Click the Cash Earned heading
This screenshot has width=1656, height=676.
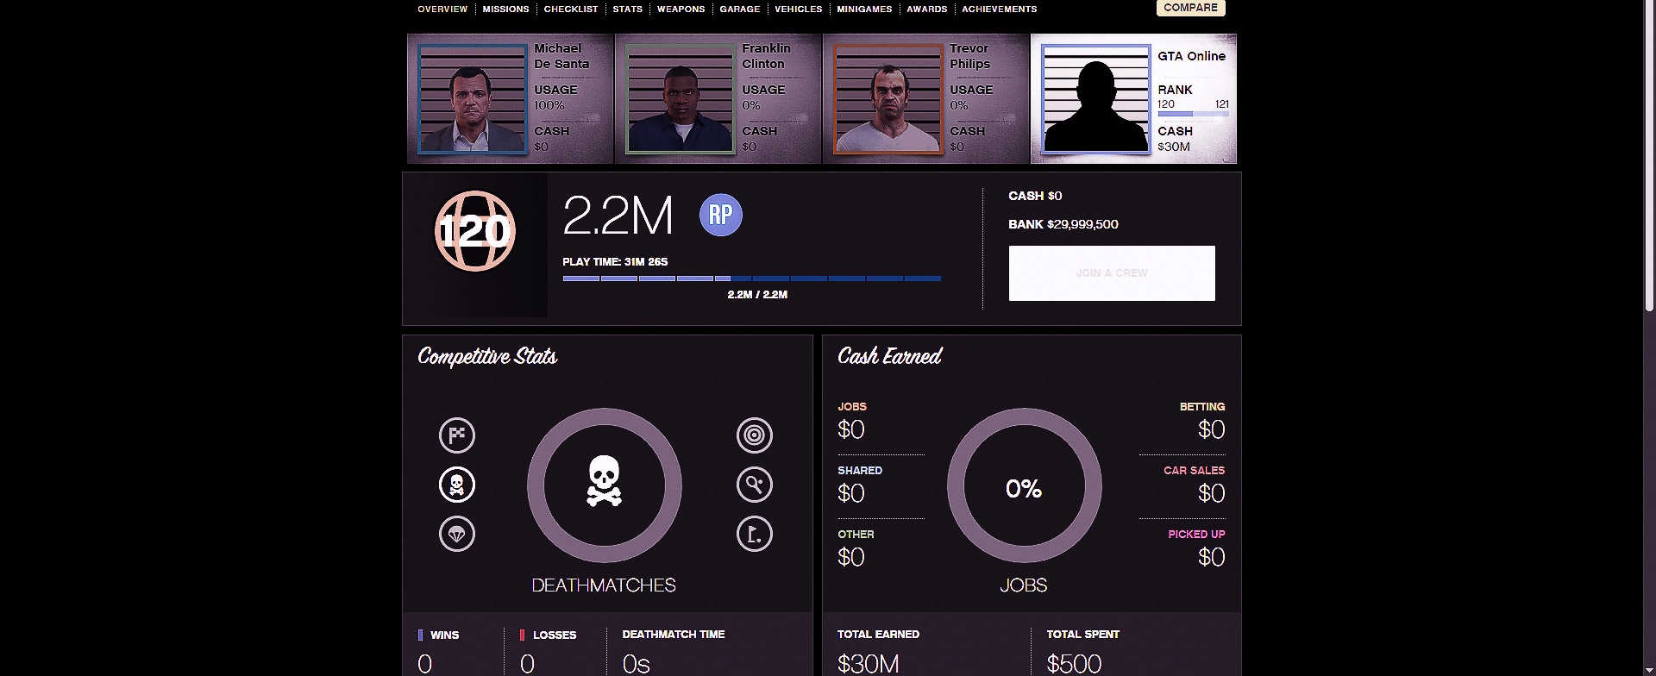click(x=889, y=356)
